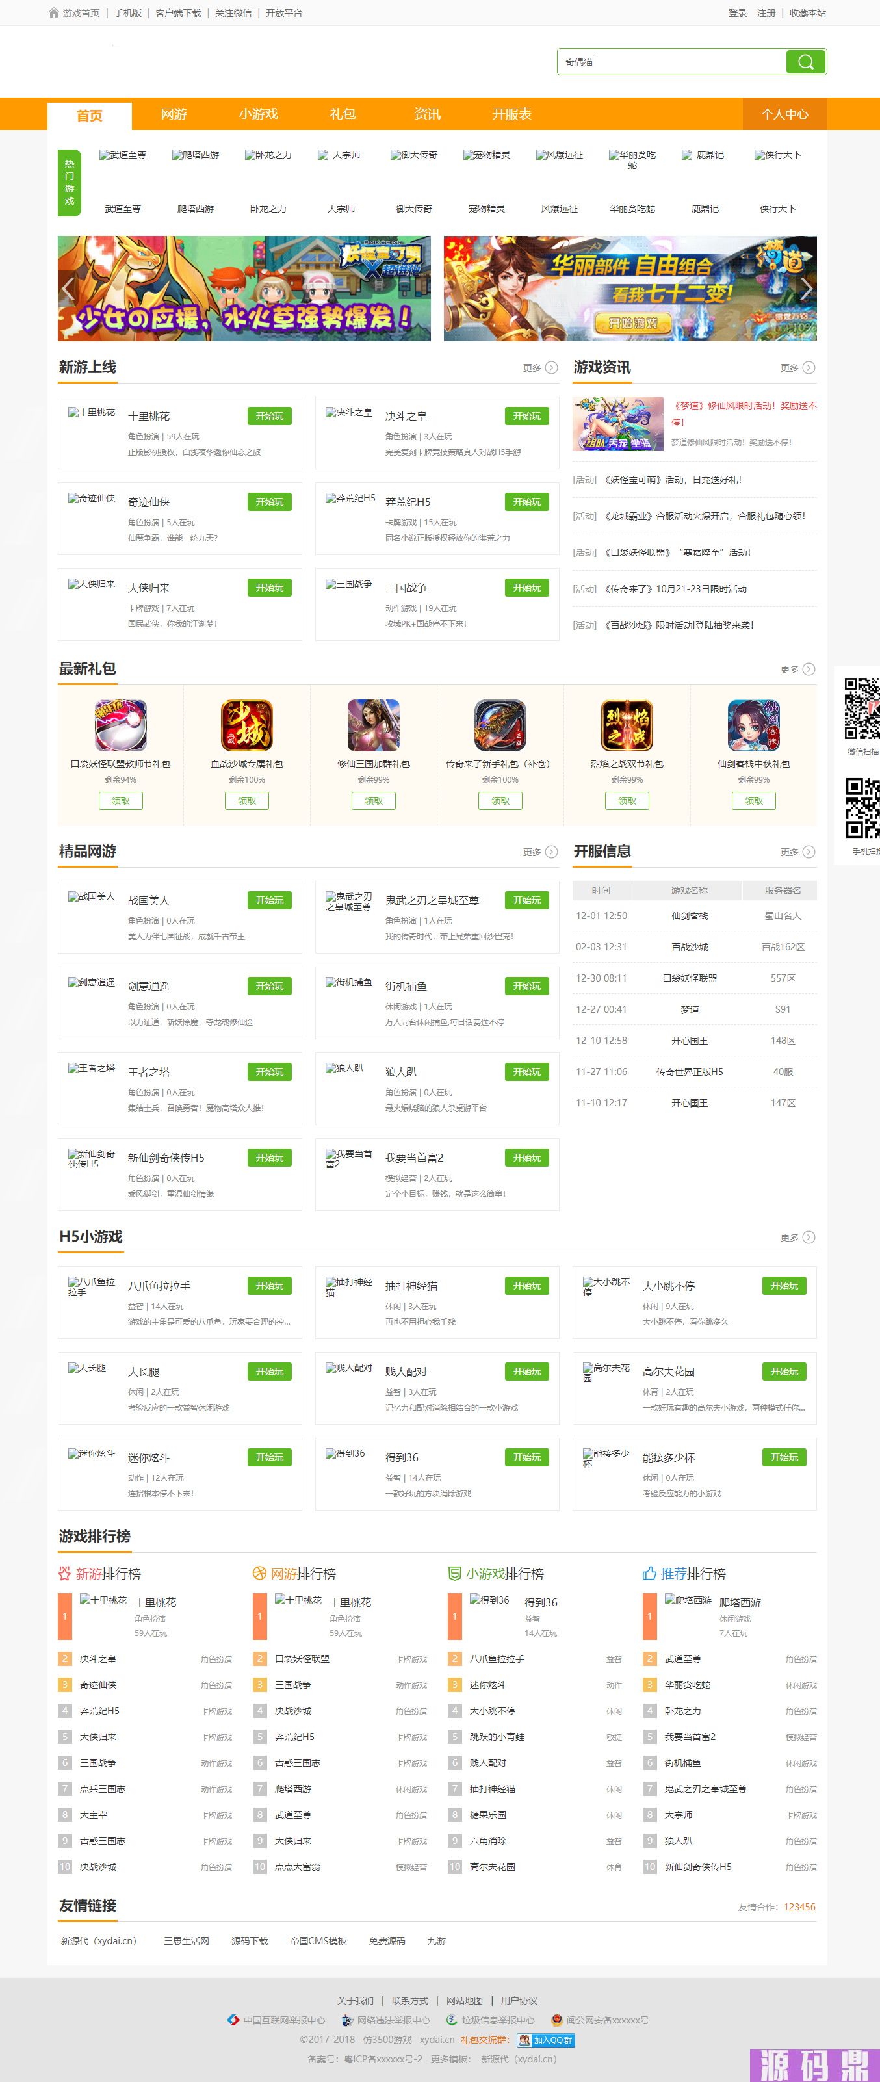Screen dimensions: 880x2082
Task: Click 传奇世界正版H5 server table row
Action: click(694, 1072)
